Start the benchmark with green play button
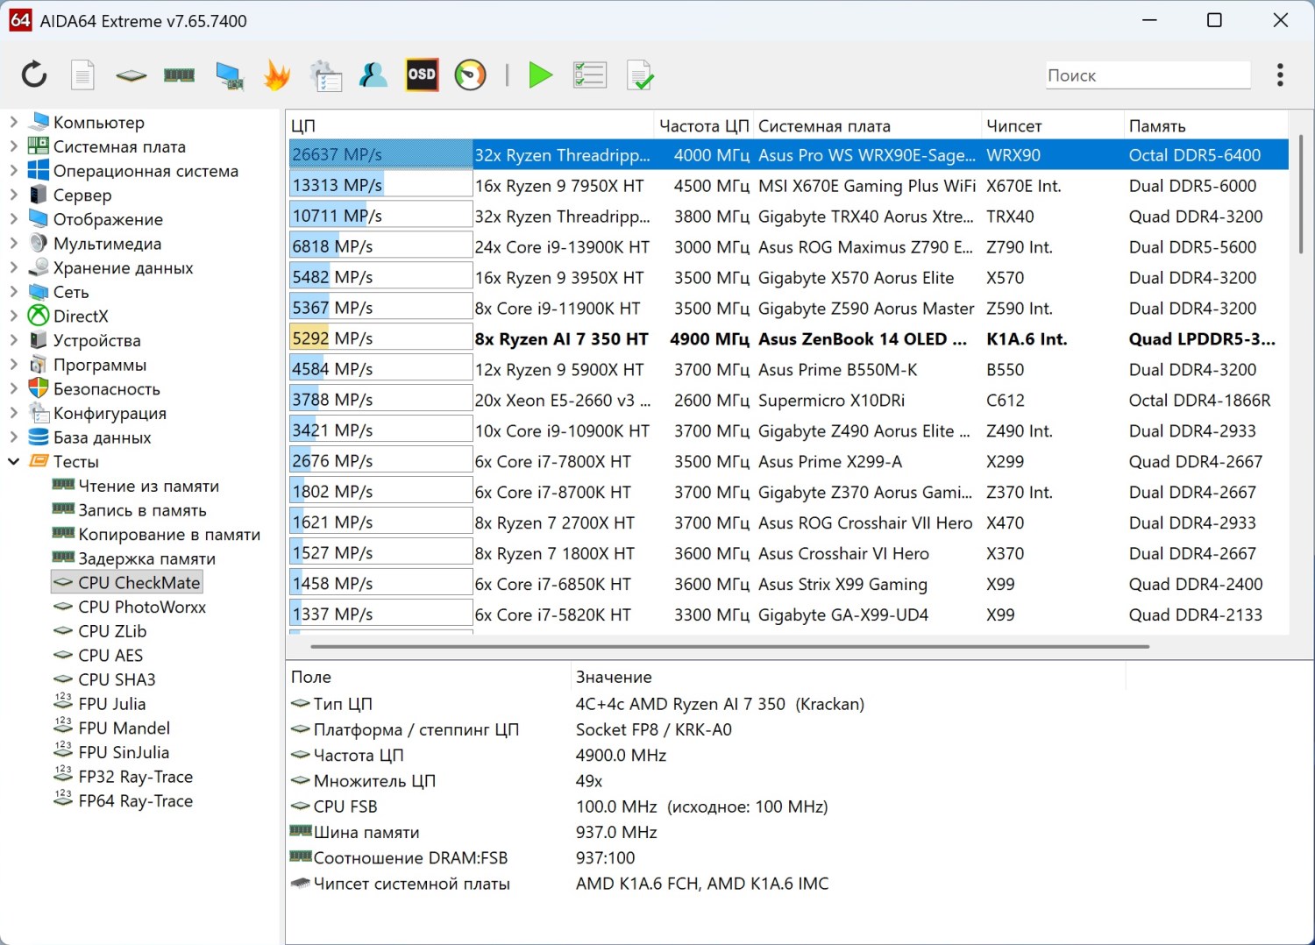Image resolution: width=1315 pixels, height=945 pixels. 540,75
